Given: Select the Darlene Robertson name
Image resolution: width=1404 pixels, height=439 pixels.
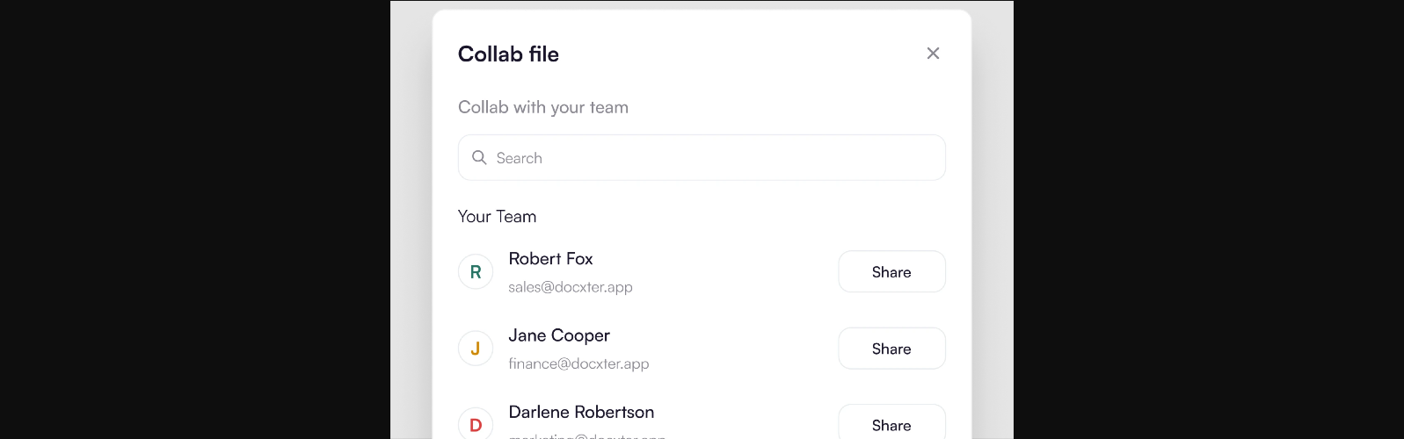Looking at the screenshot, I should click(x=581, y=412).
